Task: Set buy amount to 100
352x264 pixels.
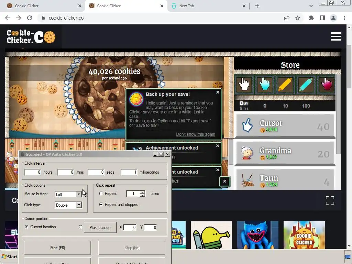Action: (306, 106)
